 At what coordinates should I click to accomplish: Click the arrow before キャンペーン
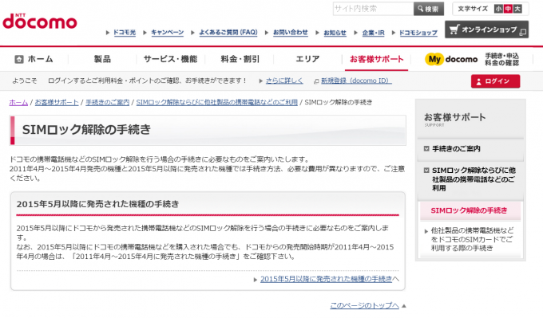tap(145, 33)
